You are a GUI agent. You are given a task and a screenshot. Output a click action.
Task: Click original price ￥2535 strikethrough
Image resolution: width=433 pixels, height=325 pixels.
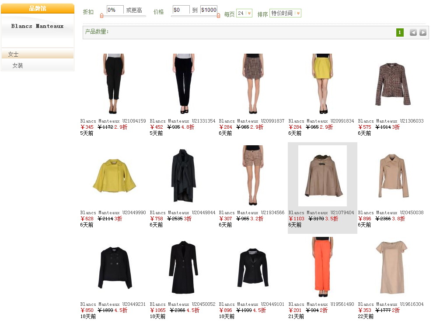pyautogui.click(x=175, y=219)
